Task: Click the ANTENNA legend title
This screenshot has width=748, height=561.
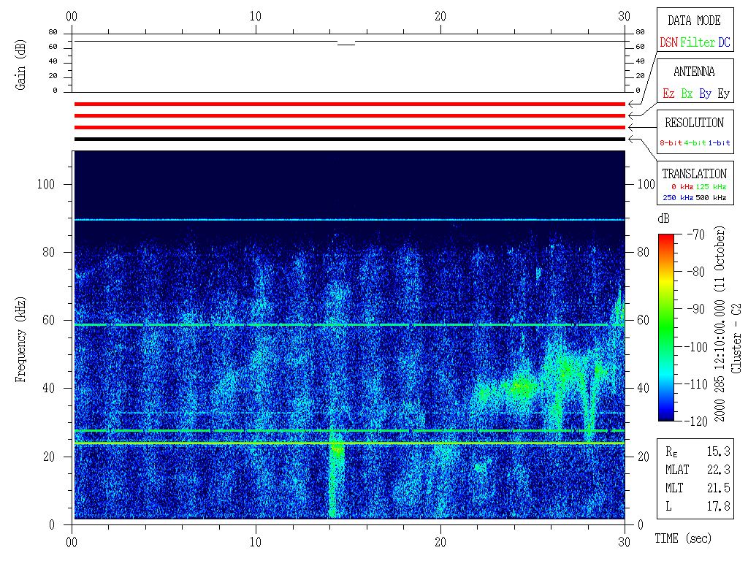Action: pos(694,72)
